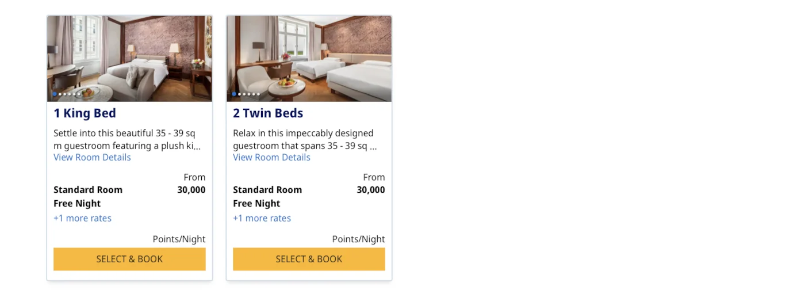Select fourth carousel dot on Twin Beds photo
This screenshot has height=298, width=805.
coord(249,94)
